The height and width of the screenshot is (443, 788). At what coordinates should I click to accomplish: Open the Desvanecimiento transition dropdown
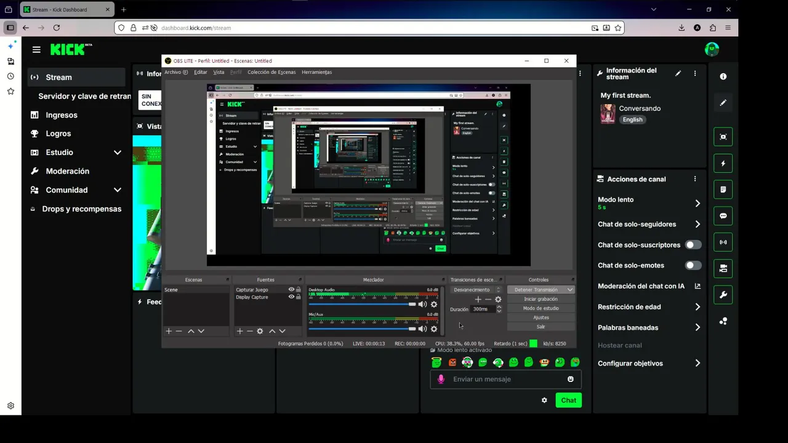click(476, 290)
